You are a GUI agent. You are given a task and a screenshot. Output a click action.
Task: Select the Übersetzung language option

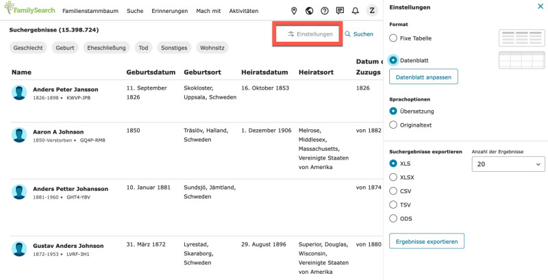coord(393,111)
